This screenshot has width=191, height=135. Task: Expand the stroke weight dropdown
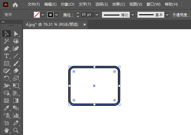coord(97,15)
